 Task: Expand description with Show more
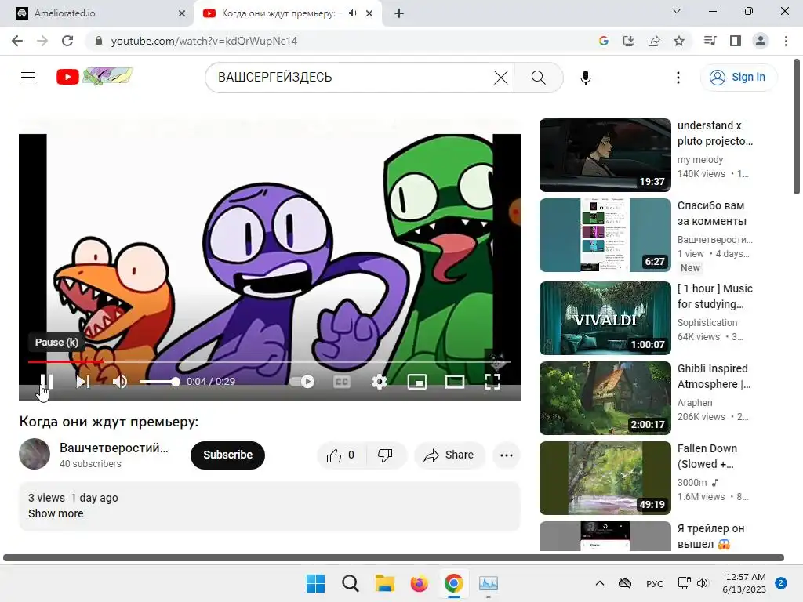[56, 513]
